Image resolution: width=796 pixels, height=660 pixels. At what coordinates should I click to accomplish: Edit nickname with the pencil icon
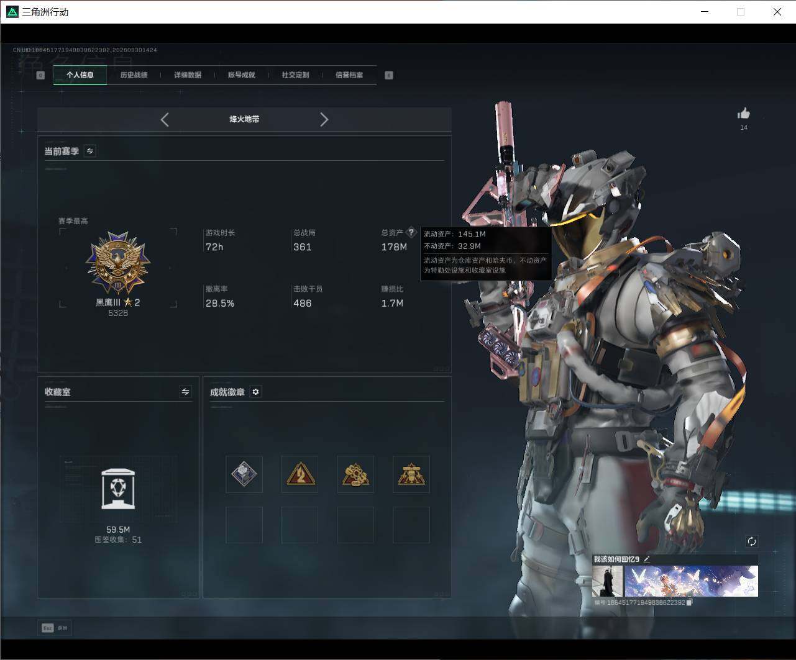tap(646, 559)
